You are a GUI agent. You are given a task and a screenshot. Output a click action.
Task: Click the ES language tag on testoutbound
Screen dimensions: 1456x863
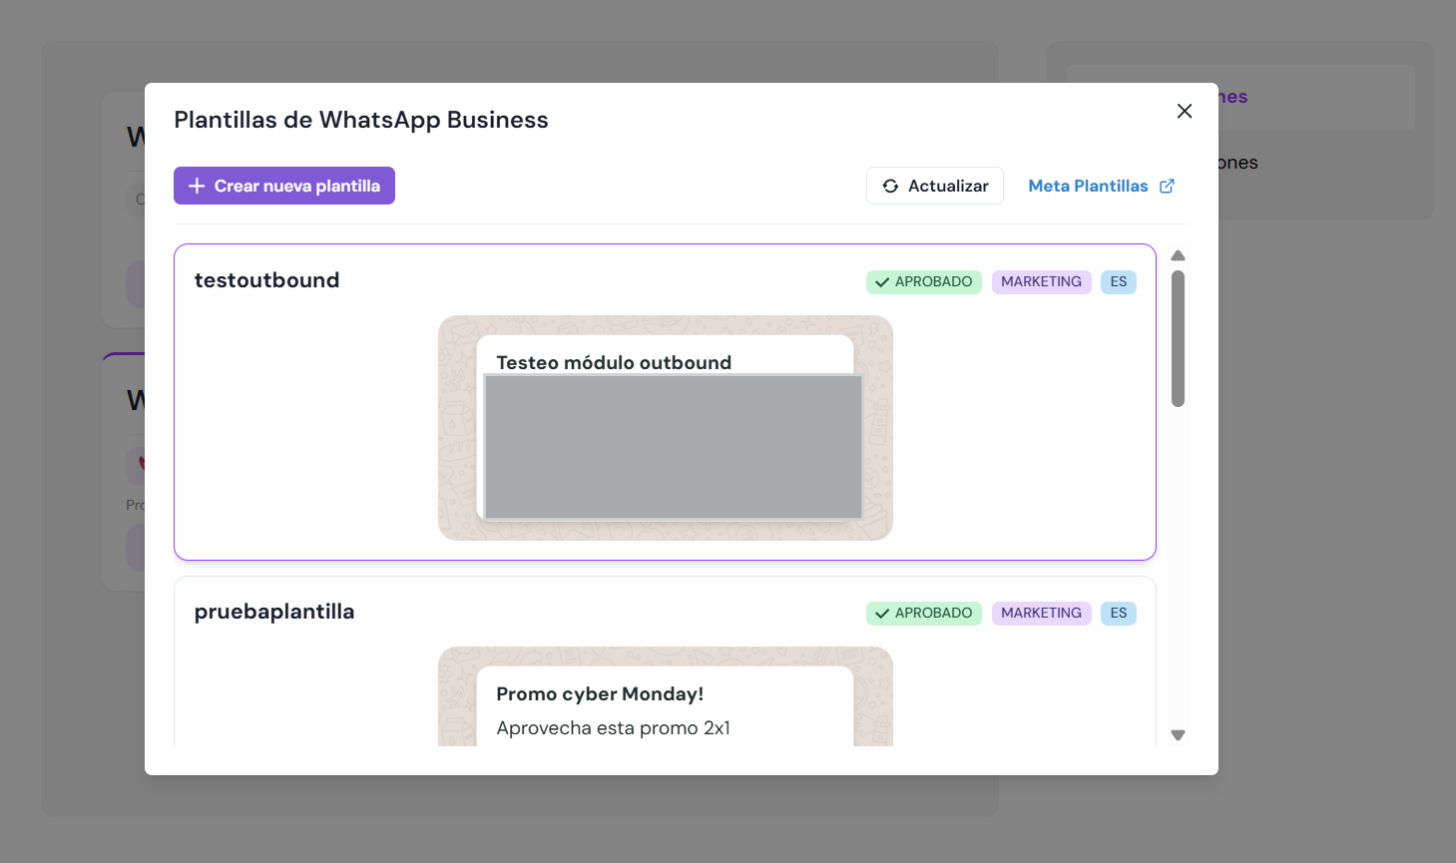(x=1118, y=282)
